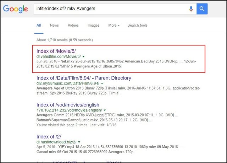This screenshot has height=163, width=227.
Task: Switch to the Images tab
Action: pos(93,26)
